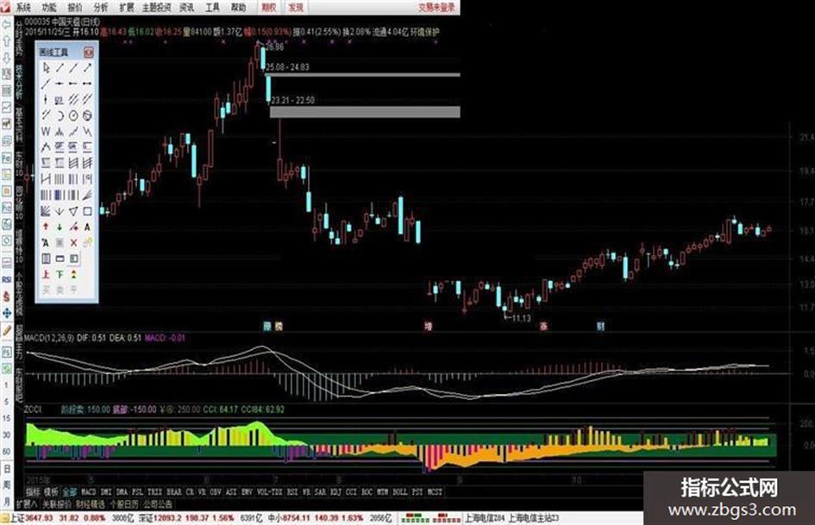815x525 pixels.
Task: Click the RSI icon in left sidebar
Action: [6, 279]
